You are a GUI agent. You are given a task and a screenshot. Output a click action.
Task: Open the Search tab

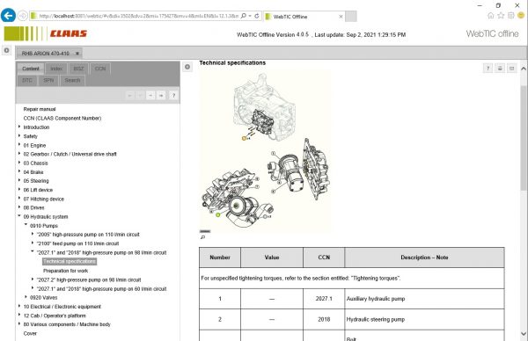coord(72,80)
